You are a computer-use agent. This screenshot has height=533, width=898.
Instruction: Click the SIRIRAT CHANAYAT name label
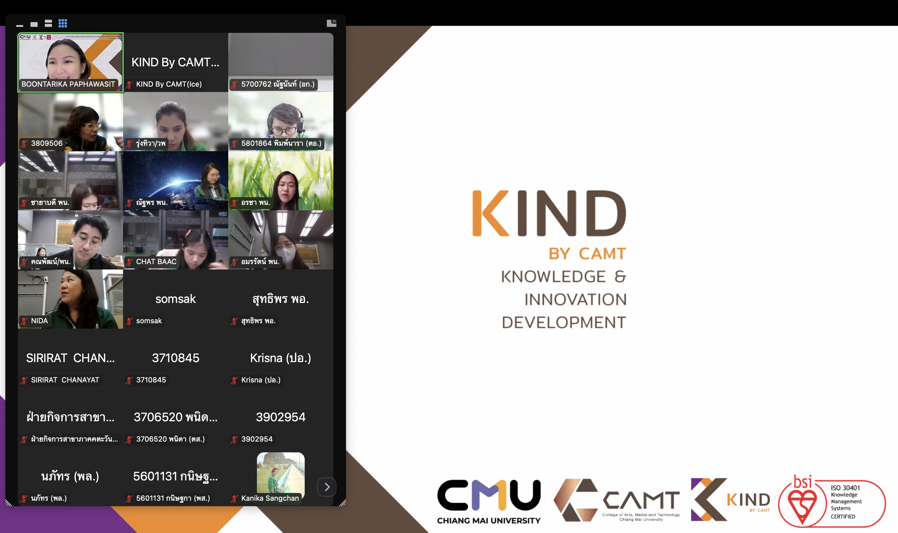[x=65, y=380]
